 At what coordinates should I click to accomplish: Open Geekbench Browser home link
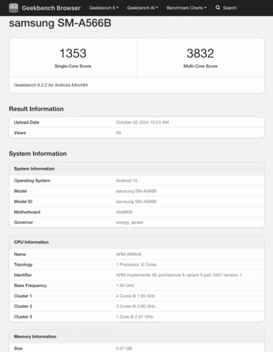tap(51, 8)
